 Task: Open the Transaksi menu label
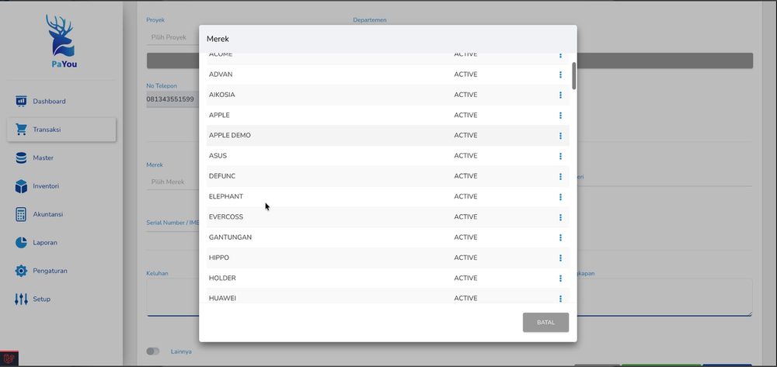tap(47, 130)
